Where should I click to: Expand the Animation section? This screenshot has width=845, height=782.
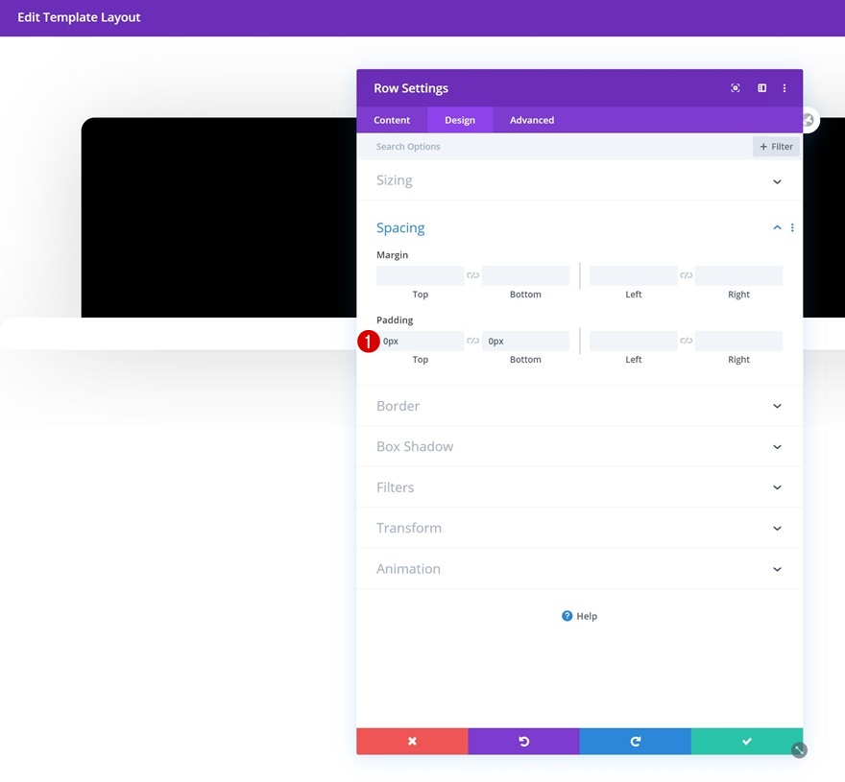tap(580, 569)
